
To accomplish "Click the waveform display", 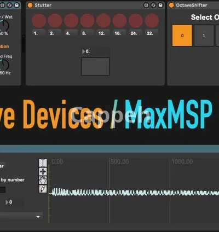I will pyautogui.click(x=134, y=191).
